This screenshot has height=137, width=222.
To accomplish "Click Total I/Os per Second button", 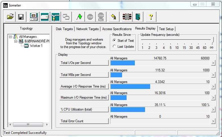I will (84, 63).
